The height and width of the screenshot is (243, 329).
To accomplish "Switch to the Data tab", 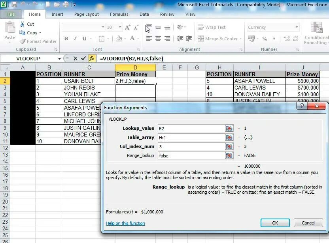I will pyautogui.click(x=144, y=14).
